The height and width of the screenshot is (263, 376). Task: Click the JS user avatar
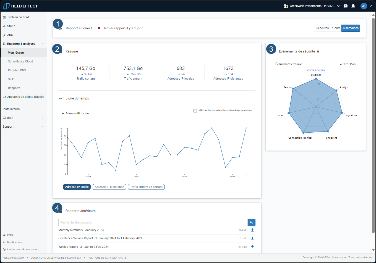[x=364, y=6]
